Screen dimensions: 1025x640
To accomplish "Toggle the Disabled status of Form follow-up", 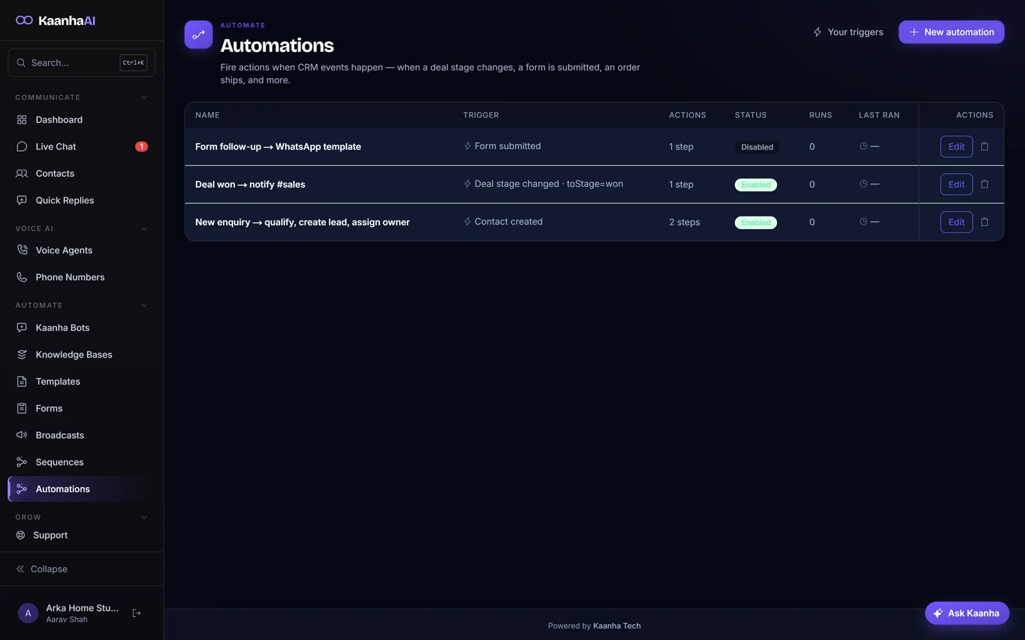I will 757,147.
